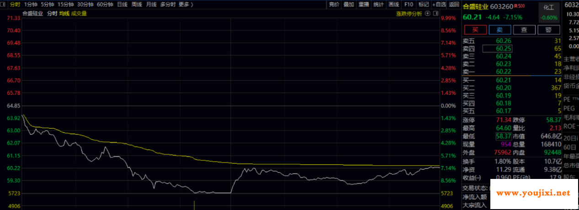Click the 市值 value 646.8亿
Screen dimensions: 579x210
(551, 136)
